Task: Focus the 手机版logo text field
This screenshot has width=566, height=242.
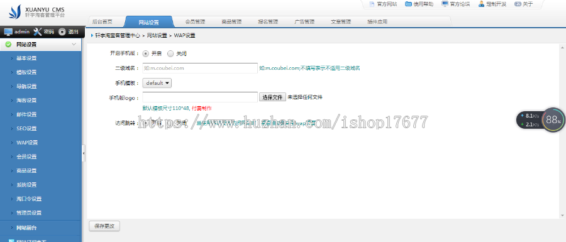Action: (200, 97)
